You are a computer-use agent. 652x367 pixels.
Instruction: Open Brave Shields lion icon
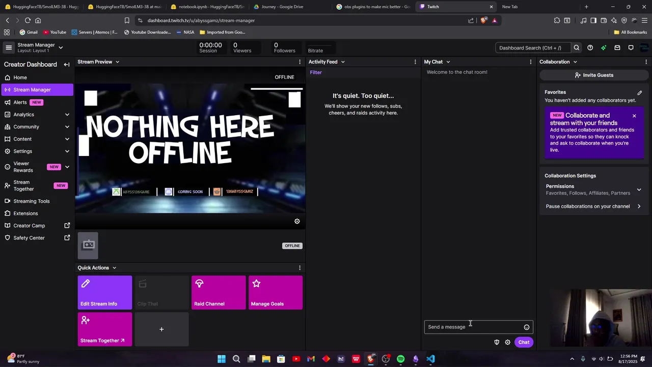[x=483, y=20]
